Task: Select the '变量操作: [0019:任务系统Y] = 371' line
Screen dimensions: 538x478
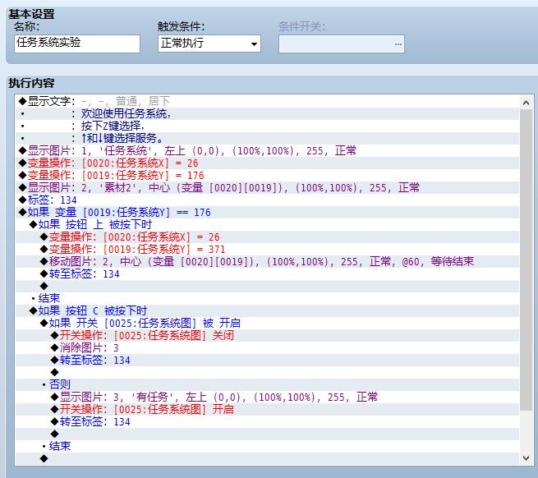Action: coord(267,250)
